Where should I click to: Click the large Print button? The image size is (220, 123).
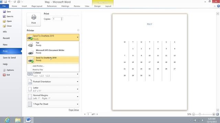(34, 19)
